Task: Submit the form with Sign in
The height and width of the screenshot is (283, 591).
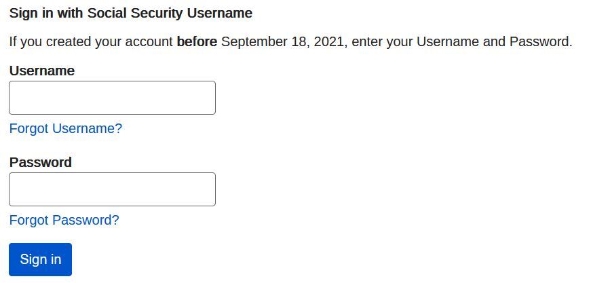Action: click(41, 259)
